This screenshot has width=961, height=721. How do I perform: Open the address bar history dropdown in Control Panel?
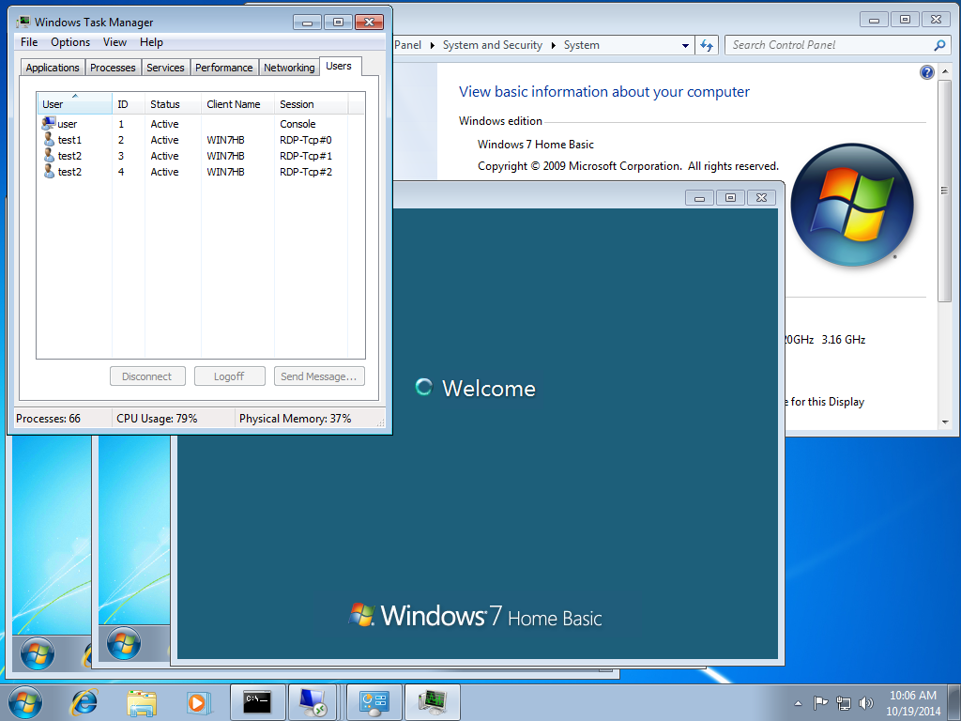[x=685, y=45]
